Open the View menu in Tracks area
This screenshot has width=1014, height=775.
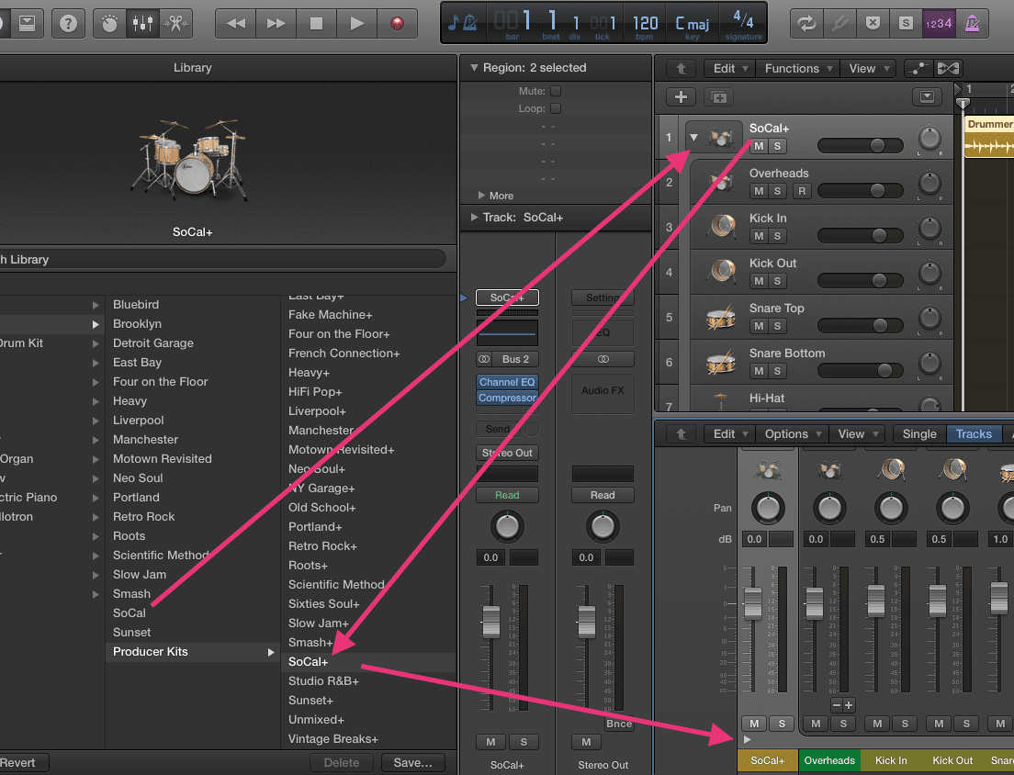click(x=869, y=69)
